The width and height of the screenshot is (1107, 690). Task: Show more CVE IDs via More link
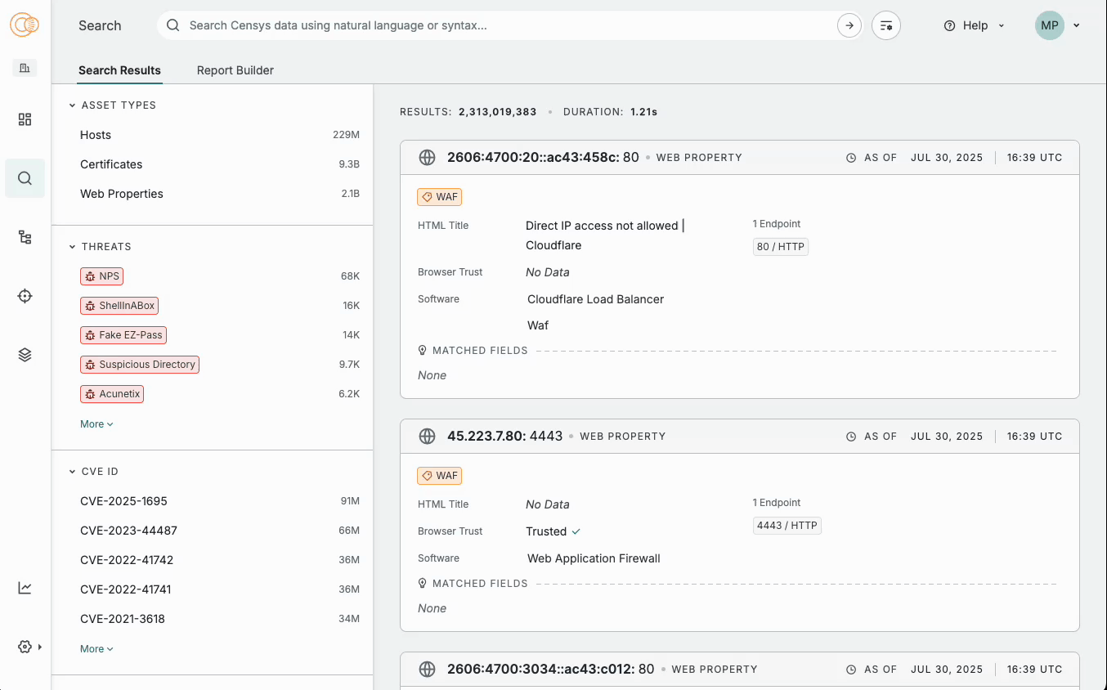point(96,648)
